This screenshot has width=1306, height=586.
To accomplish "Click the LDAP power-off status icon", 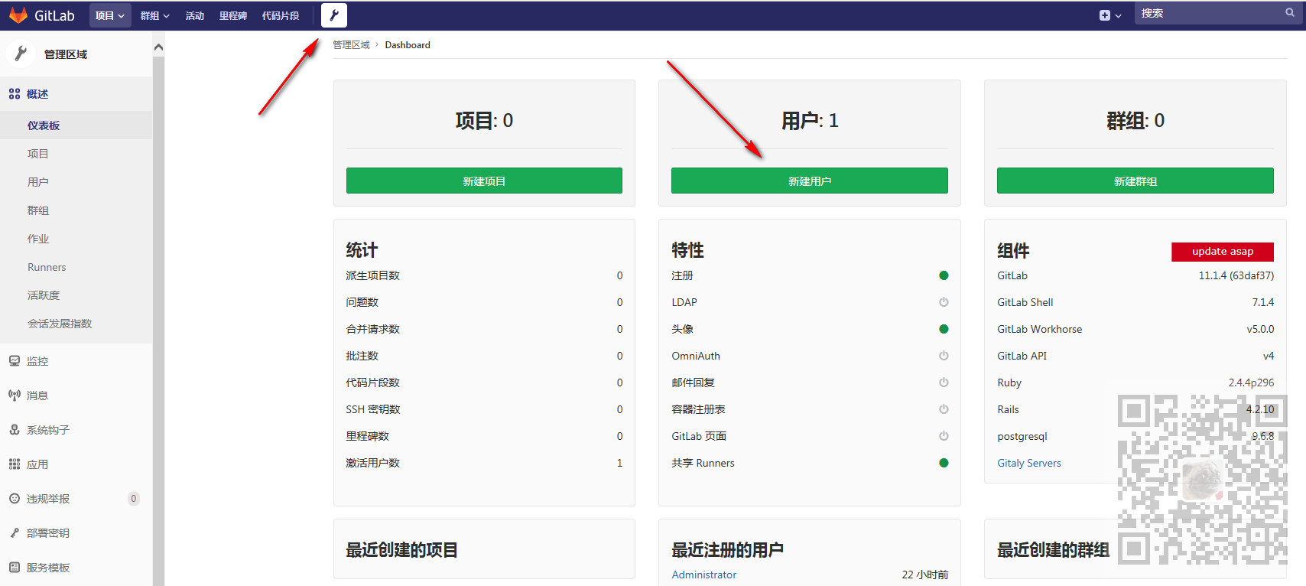I will point(944,302).
